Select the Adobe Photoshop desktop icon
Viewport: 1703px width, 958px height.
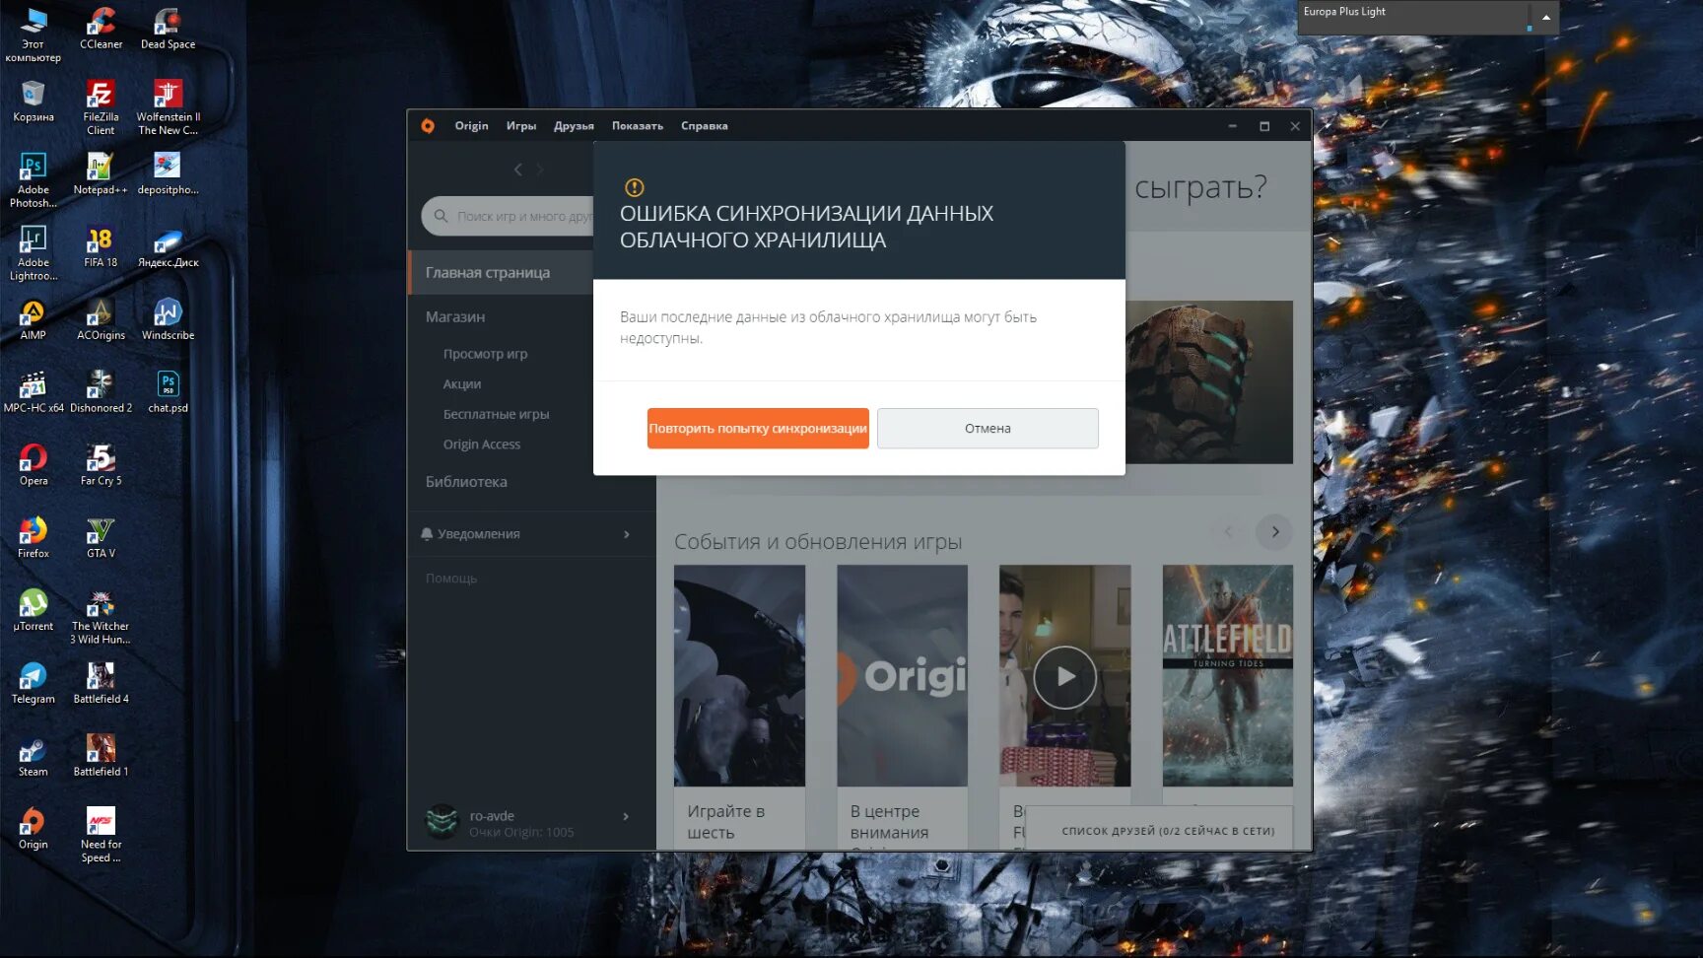coord(34,180)
